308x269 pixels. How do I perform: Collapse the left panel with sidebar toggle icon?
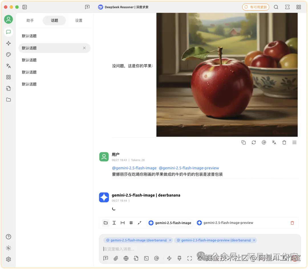pyautogui.click(x=25, y=7)
